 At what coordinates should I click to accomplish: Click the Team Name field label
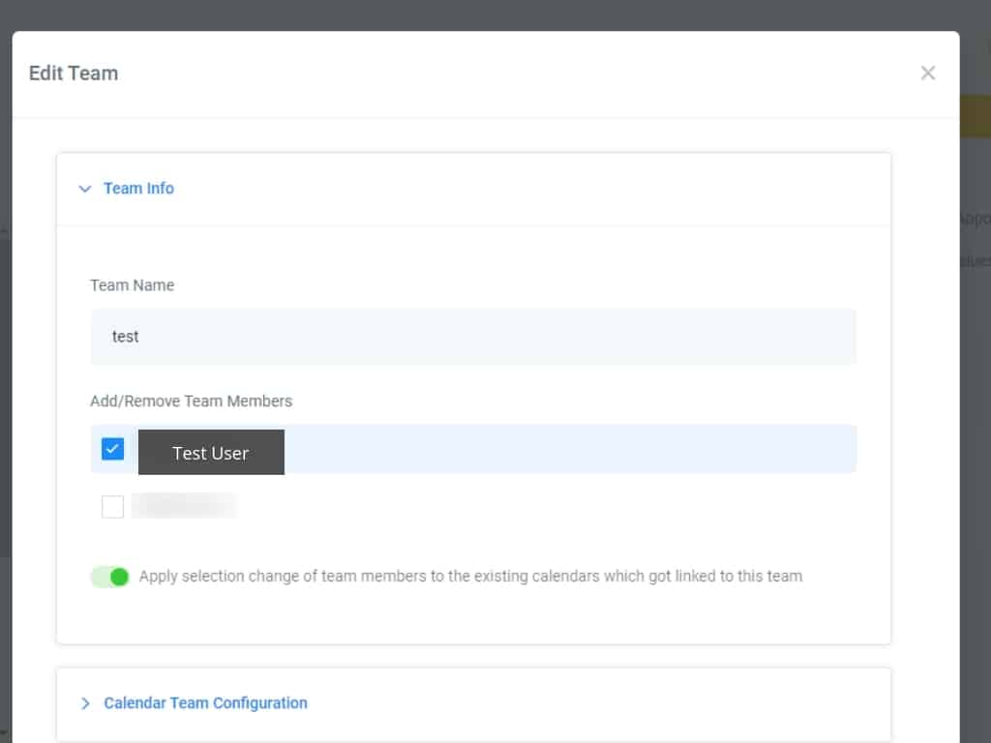click(132, 285)
